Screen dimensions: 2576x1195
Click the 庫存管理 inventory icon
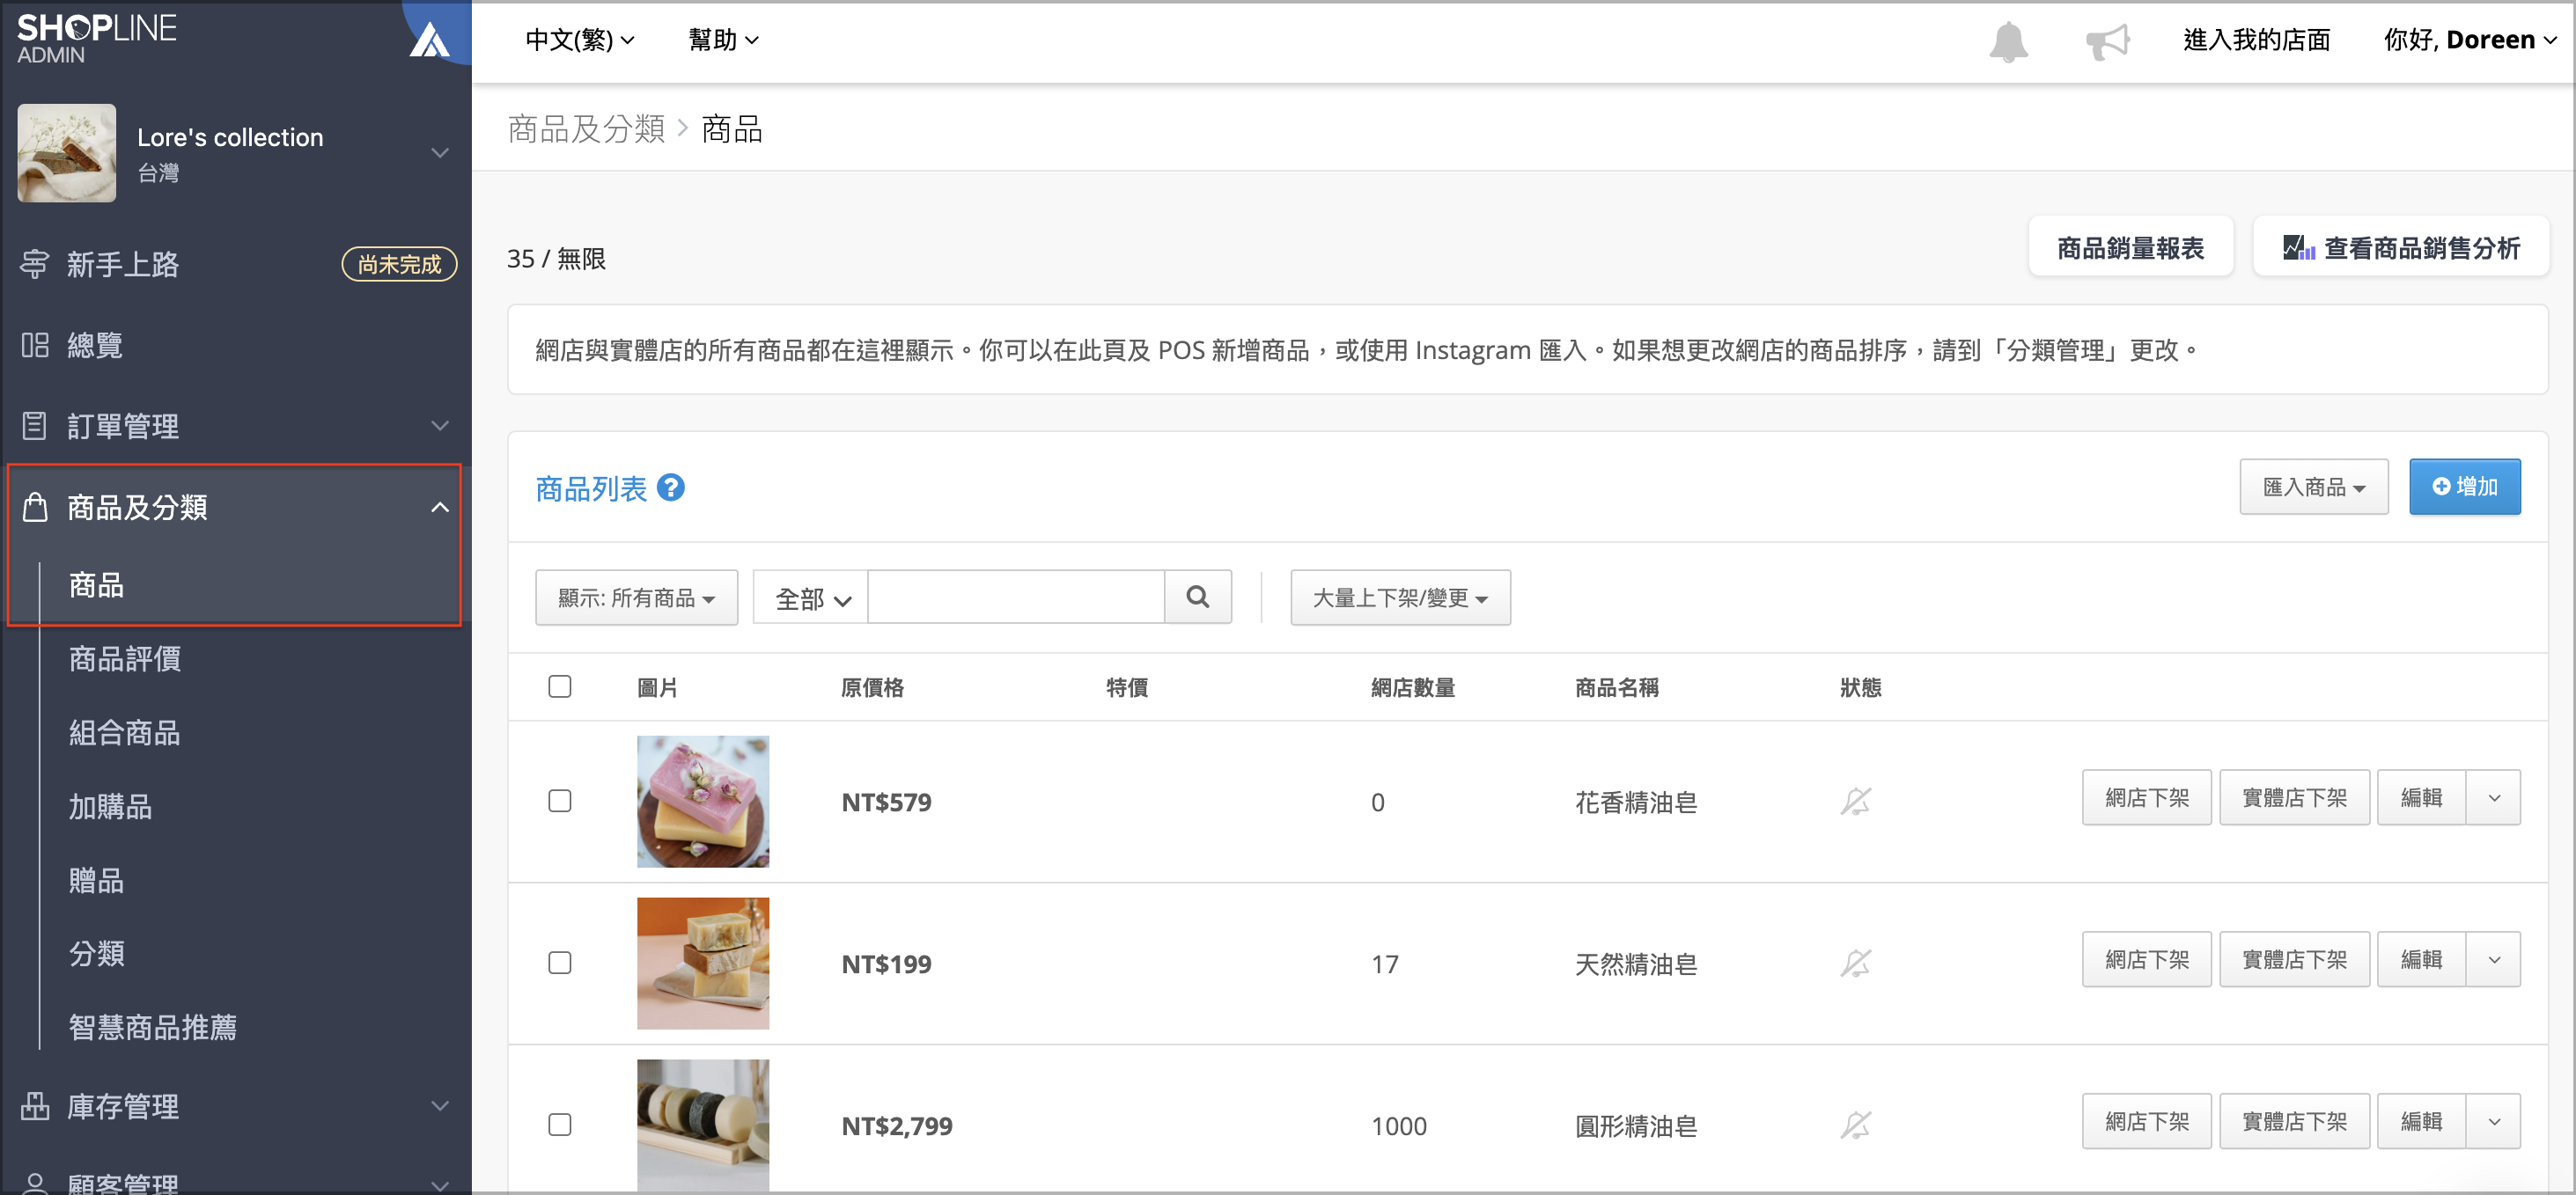coord(34,1105)
